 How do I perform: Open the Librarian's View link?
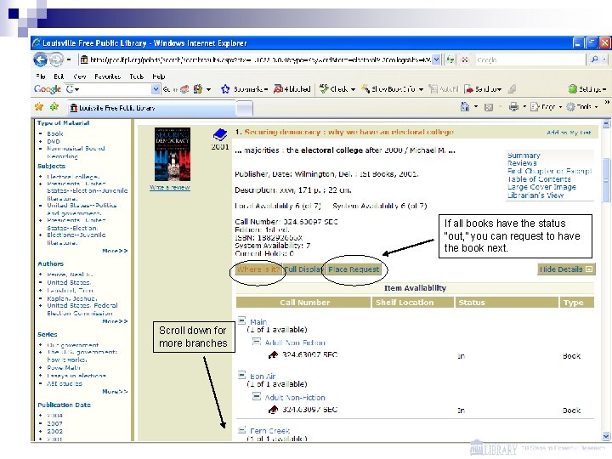pyautogui.click(x=535, y=195)
